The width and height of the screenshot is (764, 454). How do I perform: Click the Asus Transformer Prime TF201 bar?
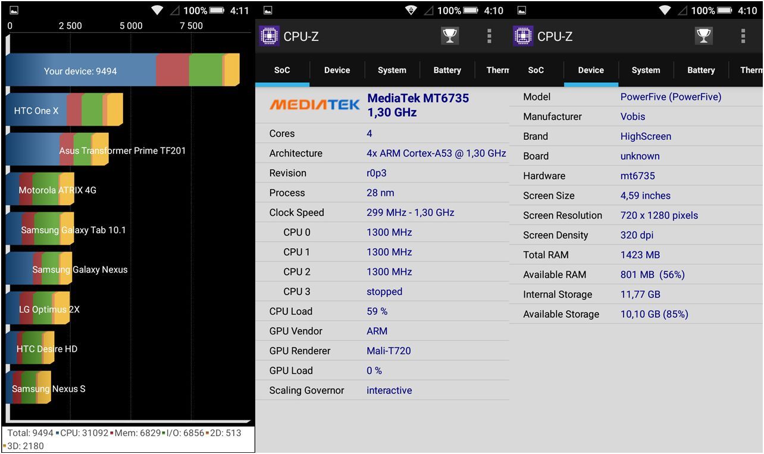coord(57,150)
